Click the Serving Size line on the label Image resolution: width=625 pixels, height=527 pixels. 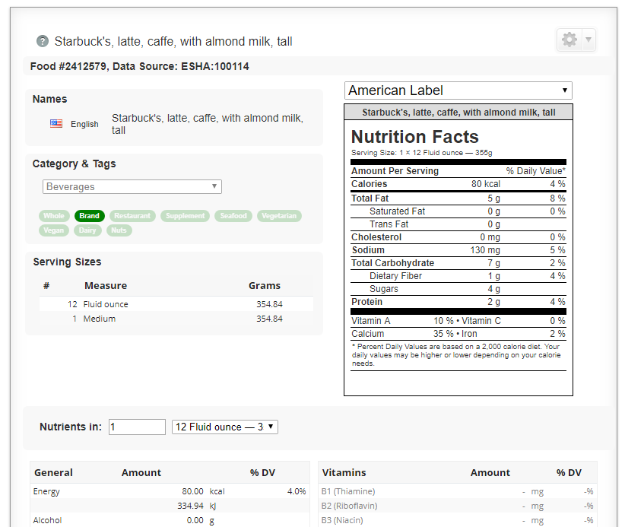[422, 153]
